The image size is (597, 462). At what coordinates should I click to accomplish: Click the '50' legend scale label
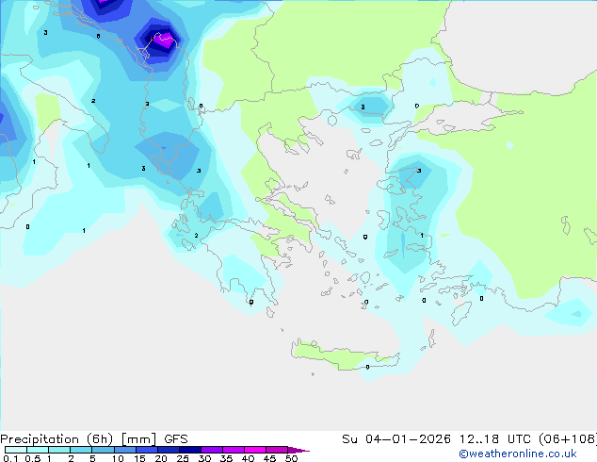pos(291,458)
